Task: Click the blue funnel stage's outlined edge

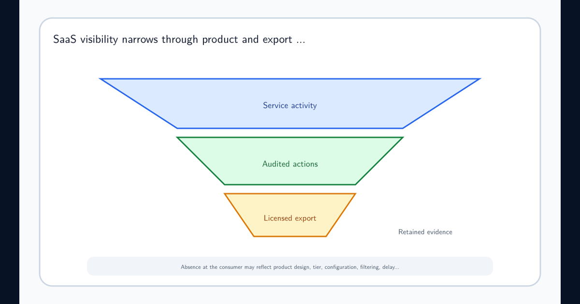Action: click(290, 79)
